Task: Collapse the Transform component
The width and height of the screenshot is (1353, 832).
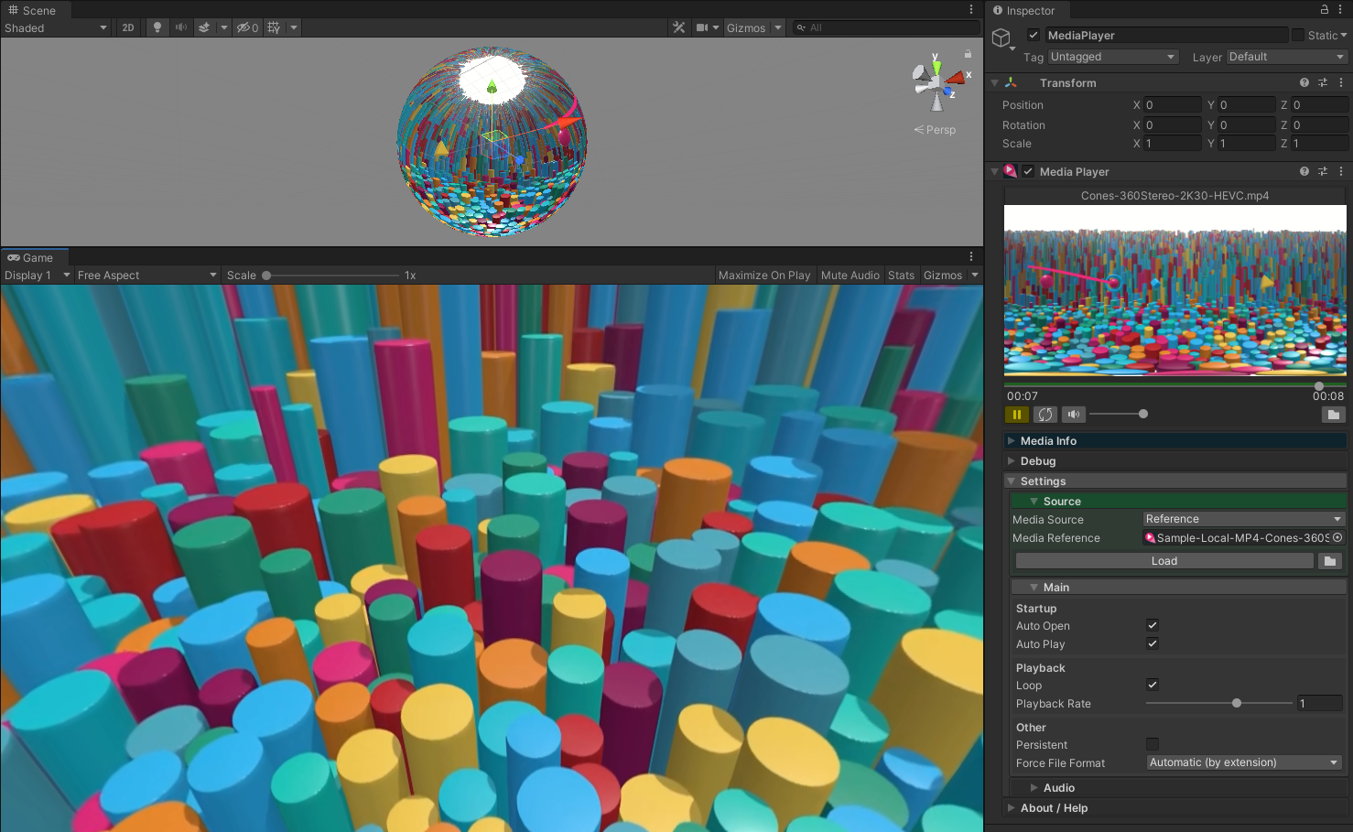Action: coord(995,82)
